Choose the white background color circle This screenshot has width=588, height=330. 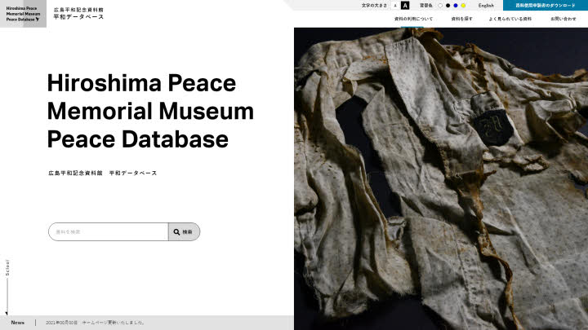pos(440,6)
